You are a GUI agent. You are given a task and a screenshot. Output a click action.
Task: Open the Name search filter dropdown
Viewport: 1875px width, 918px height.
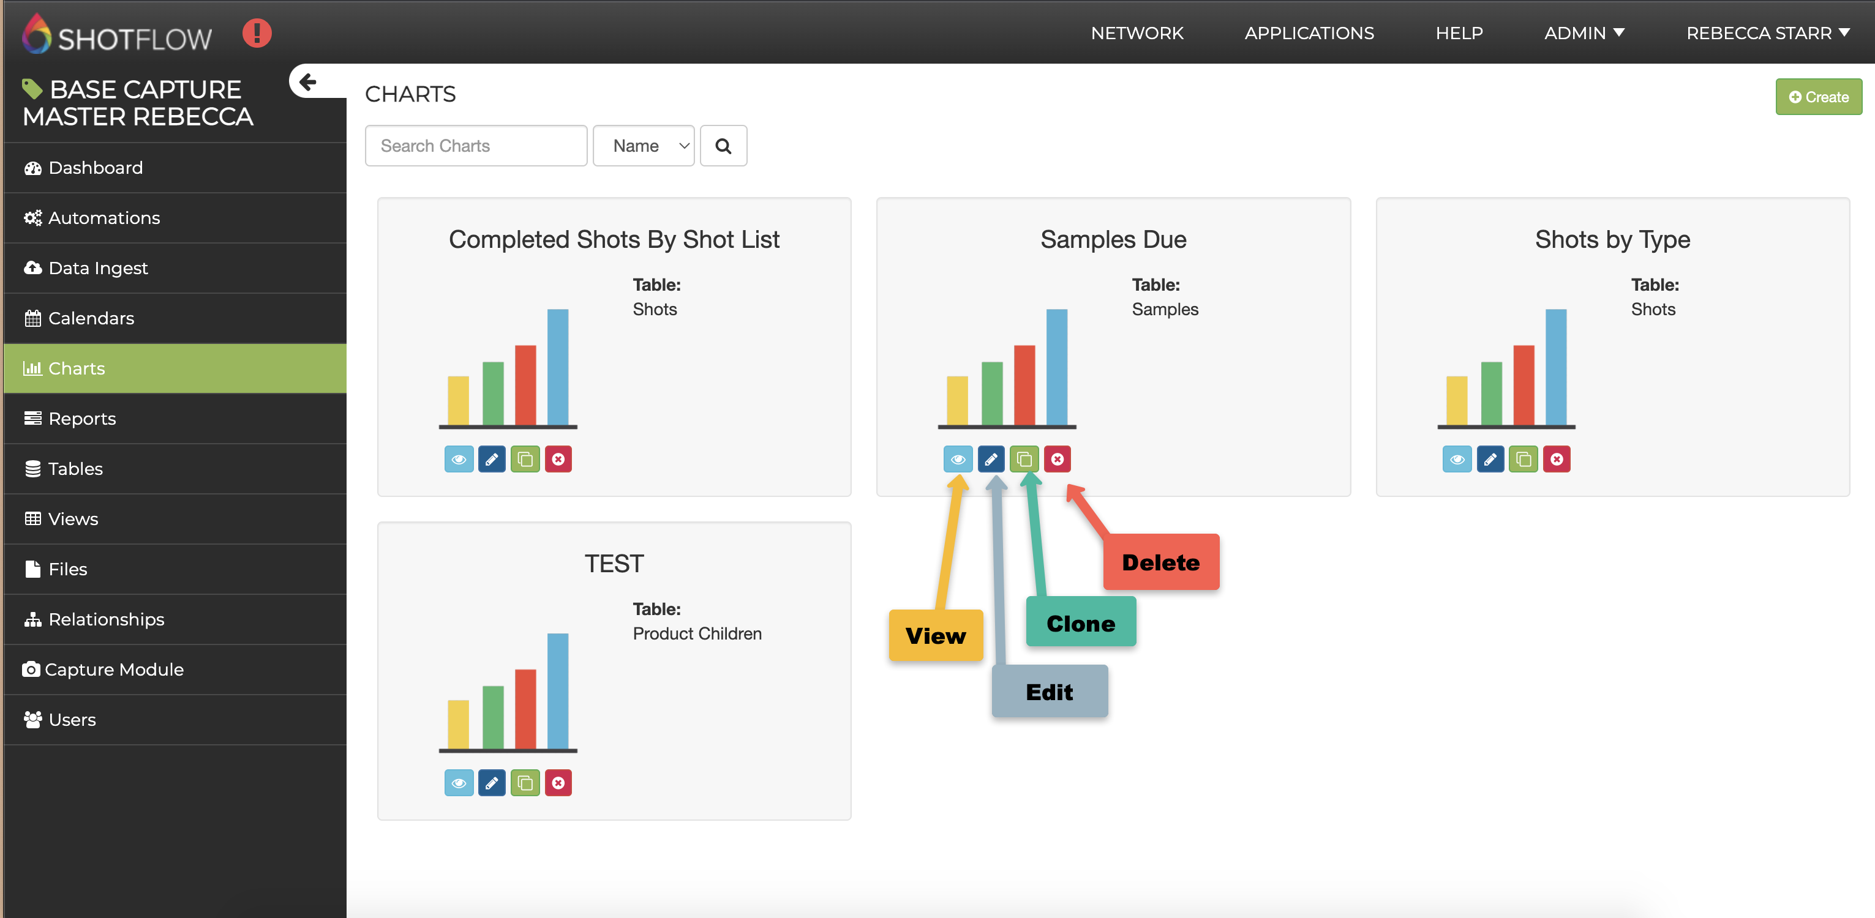tap(644, 146)
